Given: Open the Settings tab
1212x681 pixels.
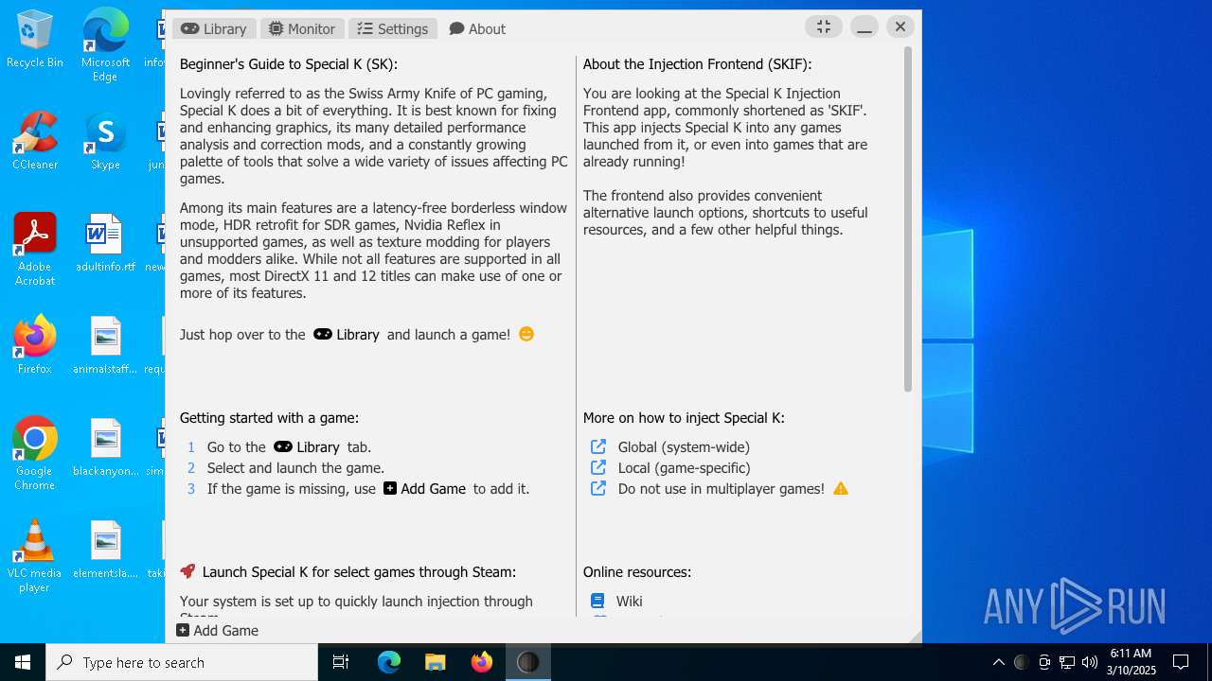Looking at the screenshot, I should point(393,28).
